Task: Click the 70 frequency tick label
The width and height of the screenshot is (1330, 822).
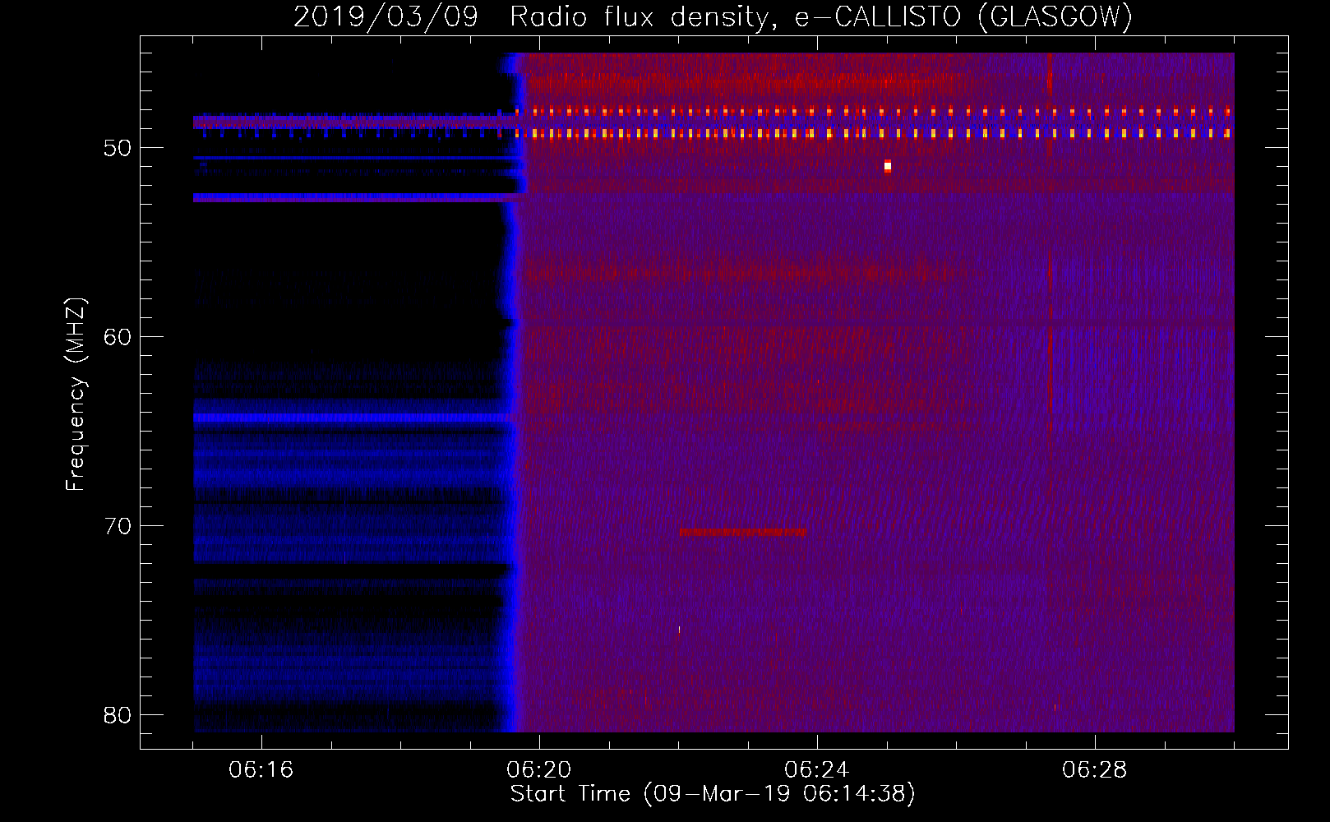Action: pos(118,526)
